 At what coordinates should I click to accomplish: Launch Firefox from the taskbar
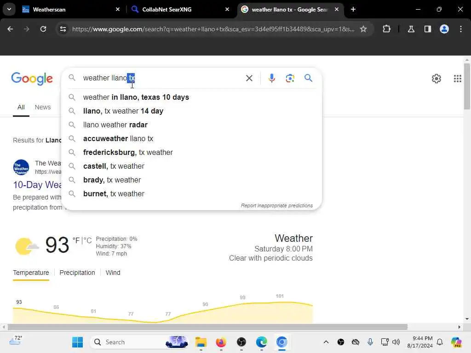[x=221, y=342]
